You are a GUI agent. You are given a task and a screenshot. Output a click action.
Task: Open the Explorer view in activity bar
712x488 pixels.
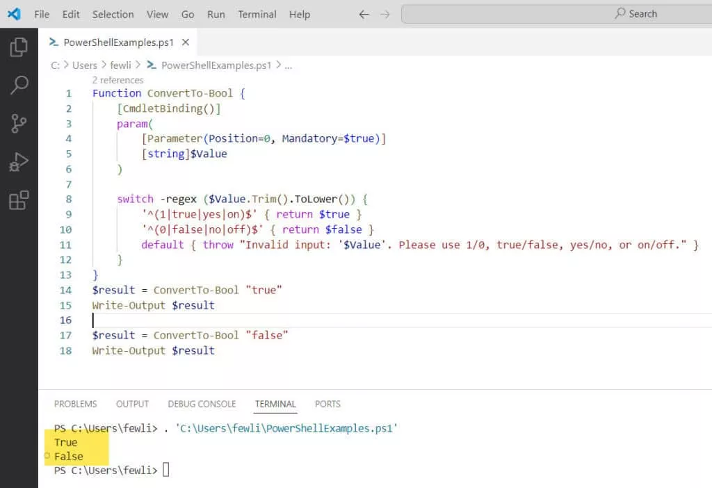coord(19,47)
